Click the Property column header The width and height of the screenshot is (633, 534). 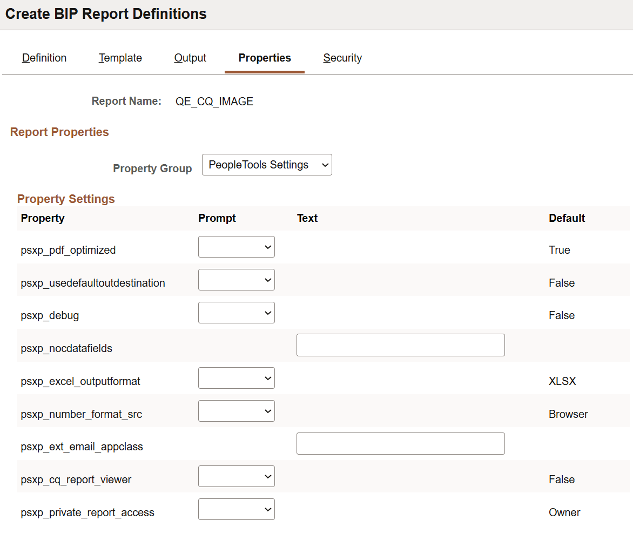42,218
